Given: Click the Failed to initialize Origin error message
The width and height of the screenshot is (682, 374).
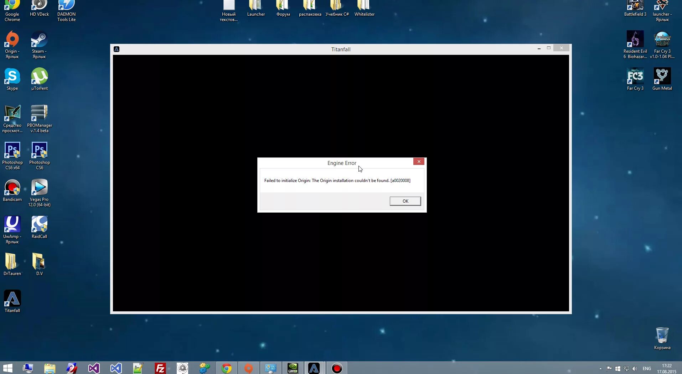Looking at the screenshot, I should (337, 181).
